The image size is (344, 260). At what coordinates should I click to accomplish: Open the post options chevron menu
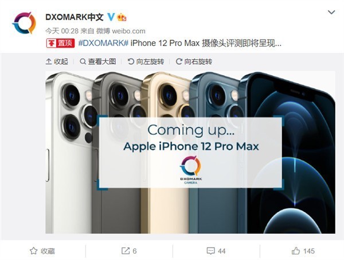coord(331,12)
